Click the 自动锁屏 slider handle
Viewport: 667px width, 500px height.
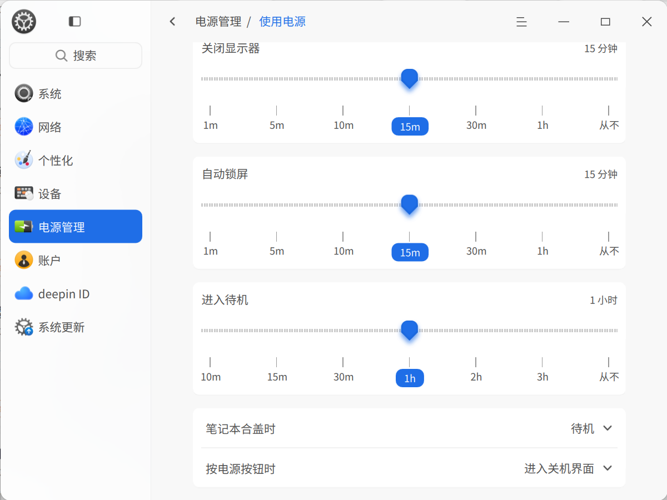410,204
